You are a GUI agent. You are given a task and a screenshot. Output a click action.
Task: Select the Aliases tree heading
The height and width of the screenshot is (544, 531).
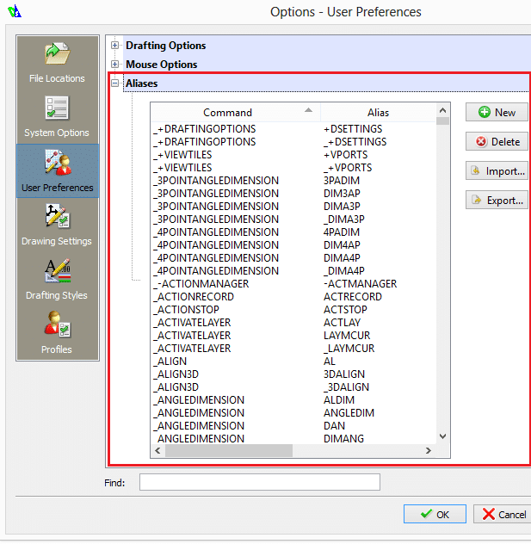coord(141,83)
